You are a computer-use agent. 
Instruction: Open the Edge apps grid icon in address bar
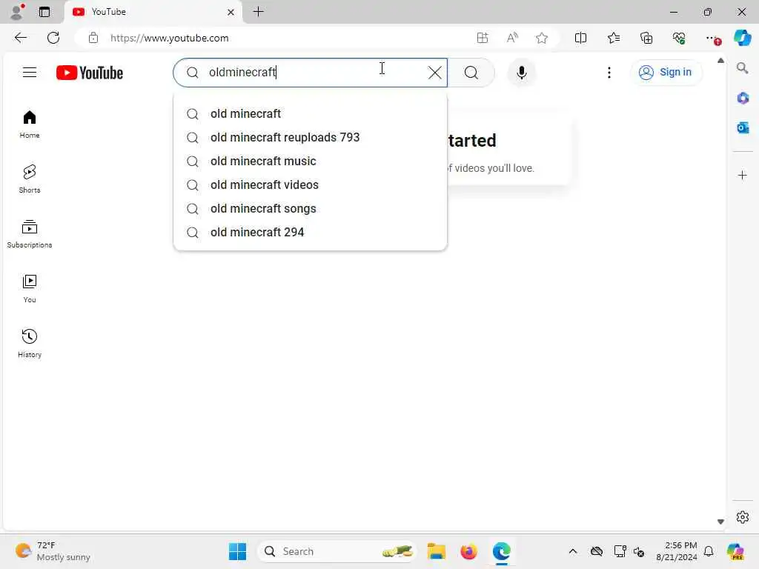(x=482, y=39)
